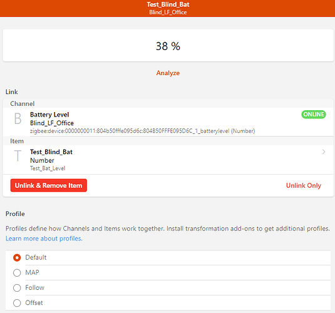The width and height of the screenshot is (335, 313).
Task: Open Learn more about profiles link
Action: click(x=44, y=239)
